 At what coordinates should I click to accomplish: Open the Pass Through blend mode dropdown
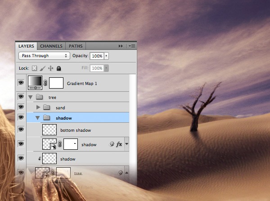tap(44, 56)
